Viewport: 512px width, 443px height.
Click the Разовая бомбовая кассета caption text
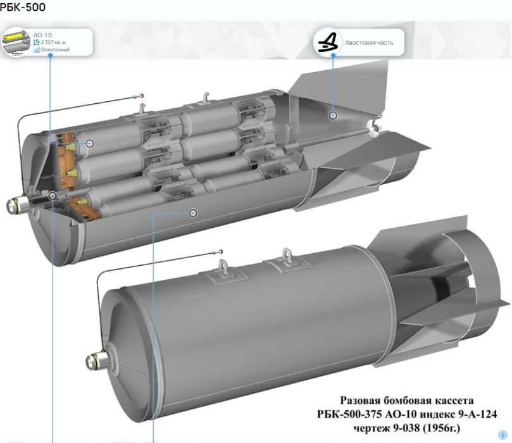407,400
